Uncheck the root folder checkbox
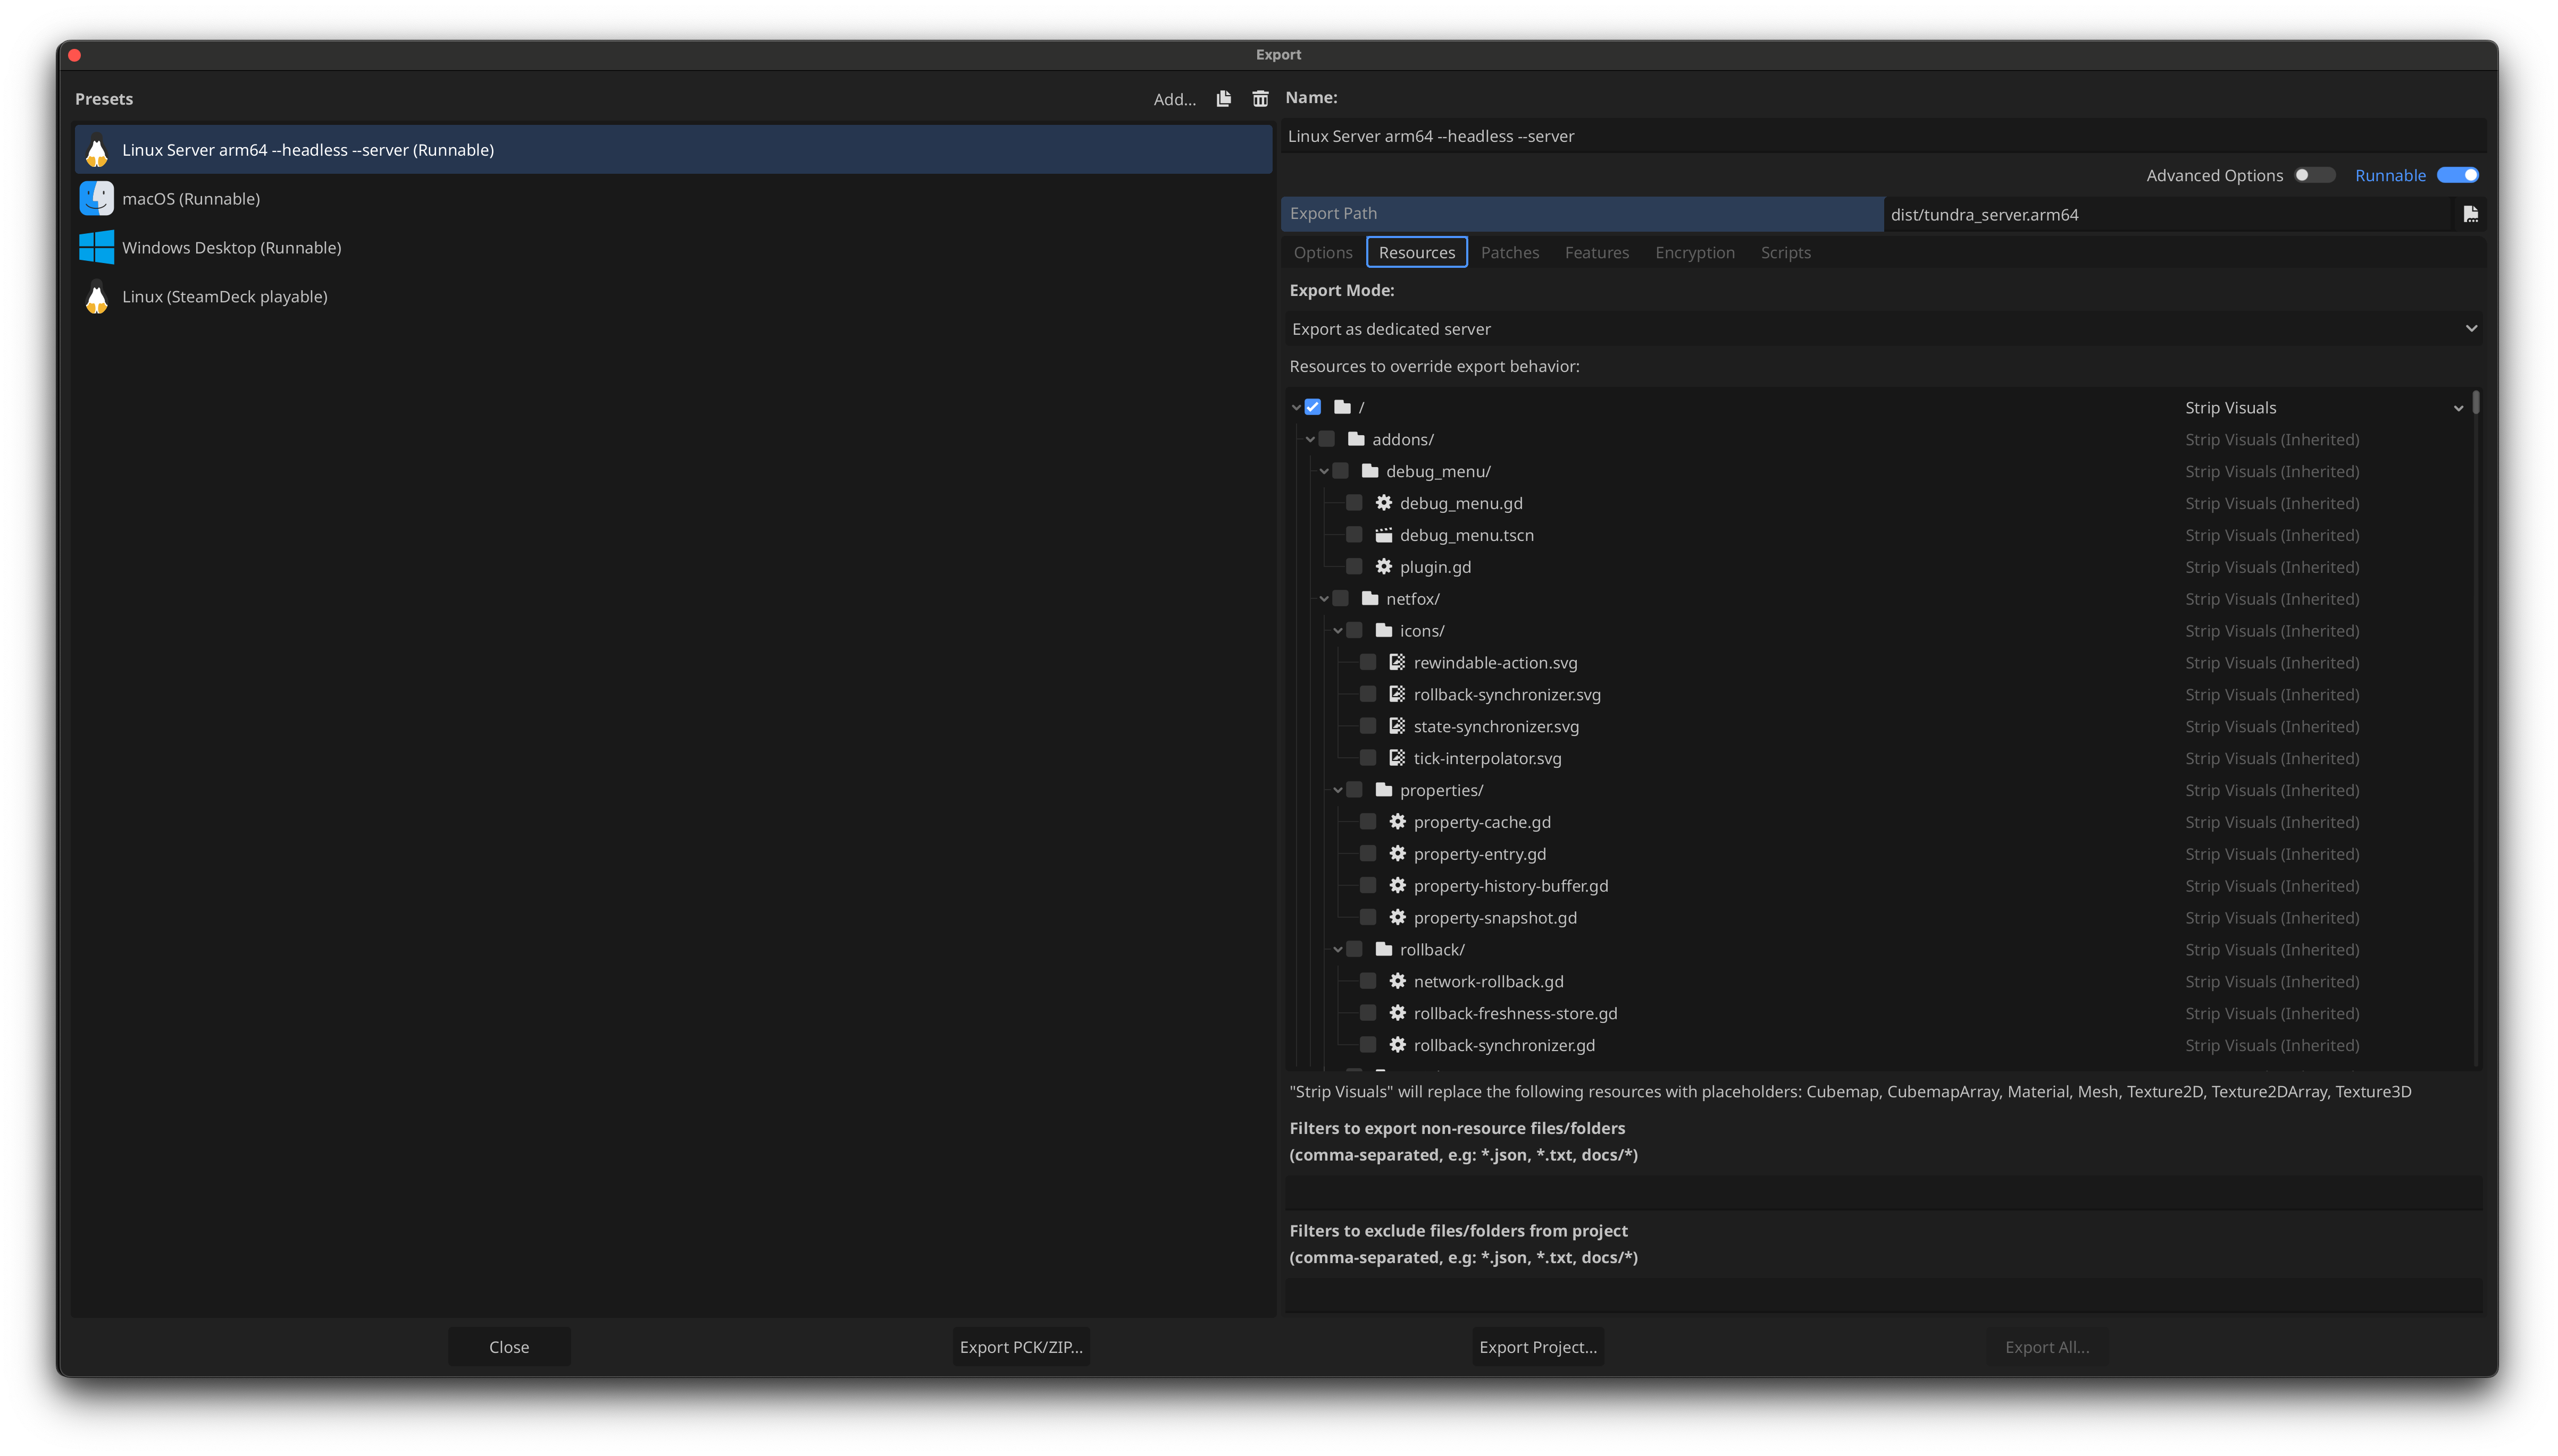 click(x=1313, y=407)
